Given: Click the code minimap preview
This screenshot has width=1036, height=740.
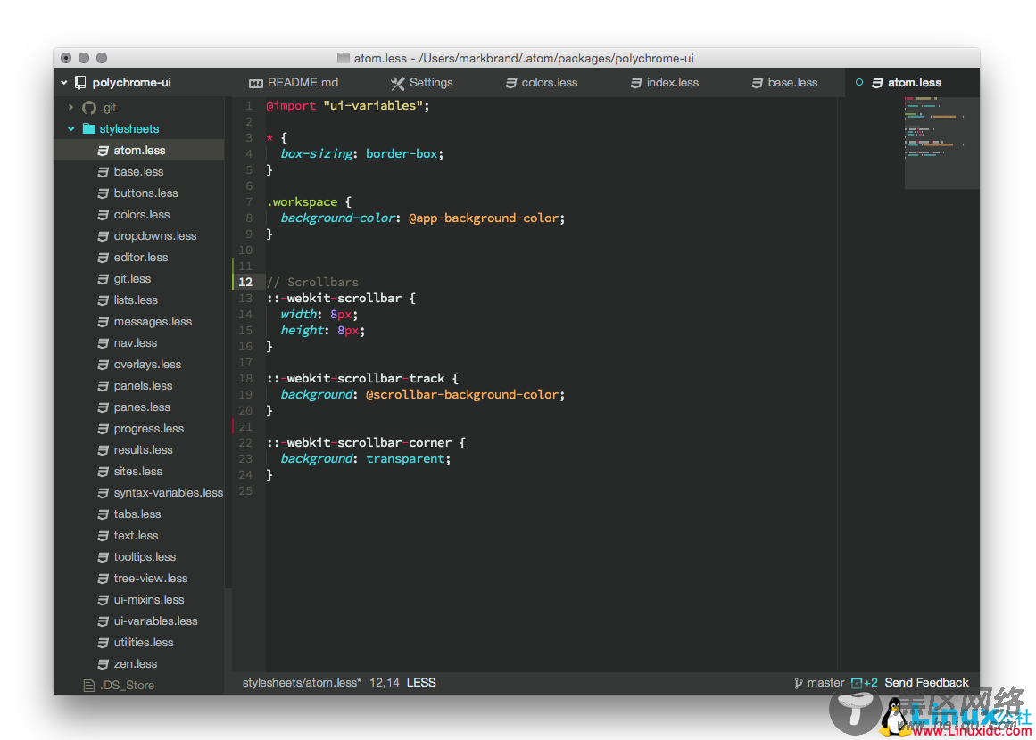Looking at the screenshot, I should 941,144.
